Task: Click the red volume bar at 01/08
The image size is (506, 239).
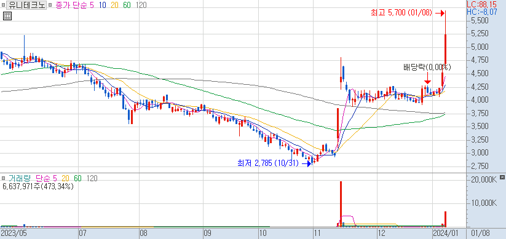Action: 445,219
